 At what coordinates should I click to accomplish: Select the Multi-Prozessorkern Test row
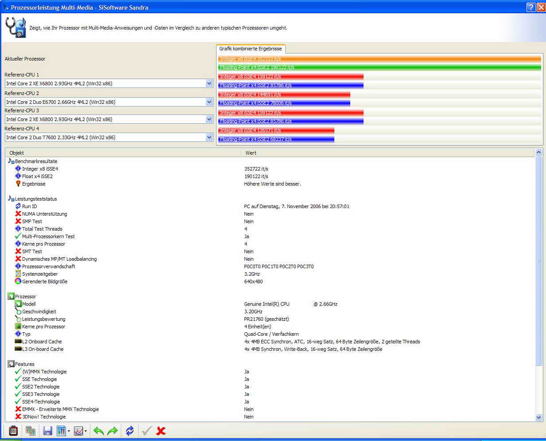pyautogui.click(x=270, y=236)
